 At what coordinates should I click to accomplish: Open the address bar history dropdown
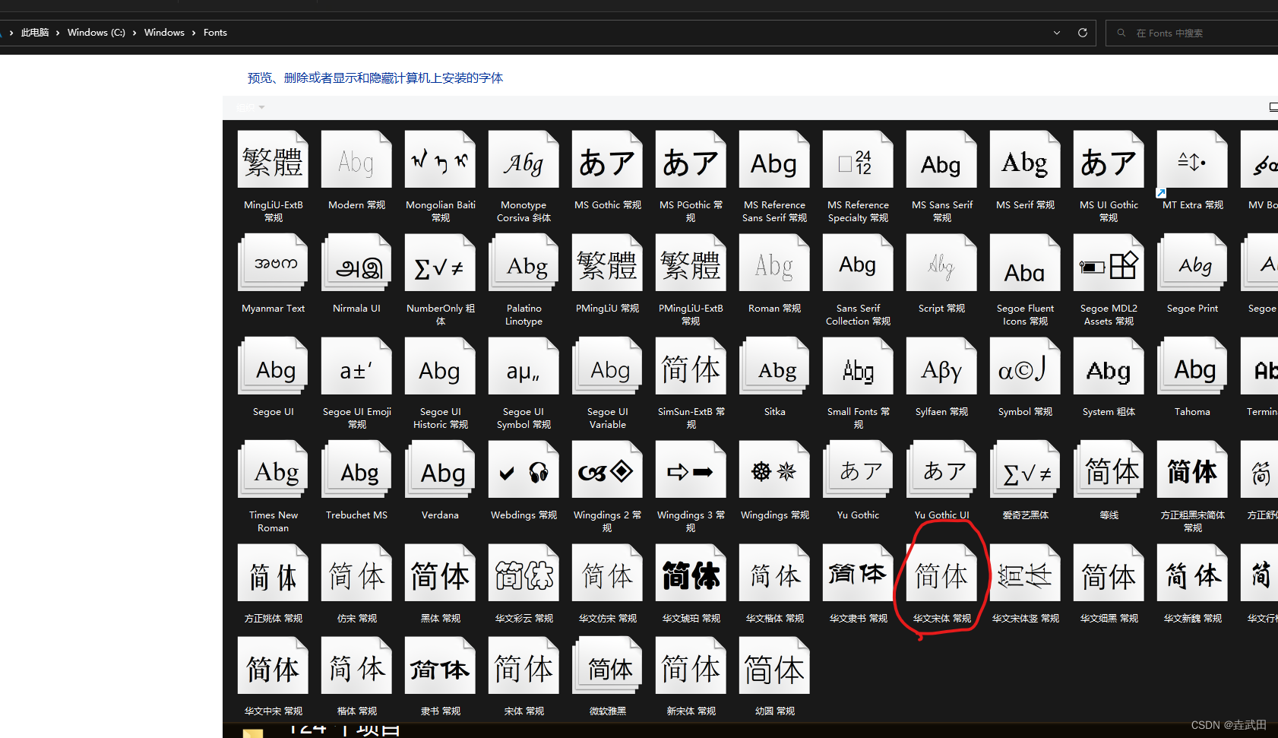[x=1057, y=33]
